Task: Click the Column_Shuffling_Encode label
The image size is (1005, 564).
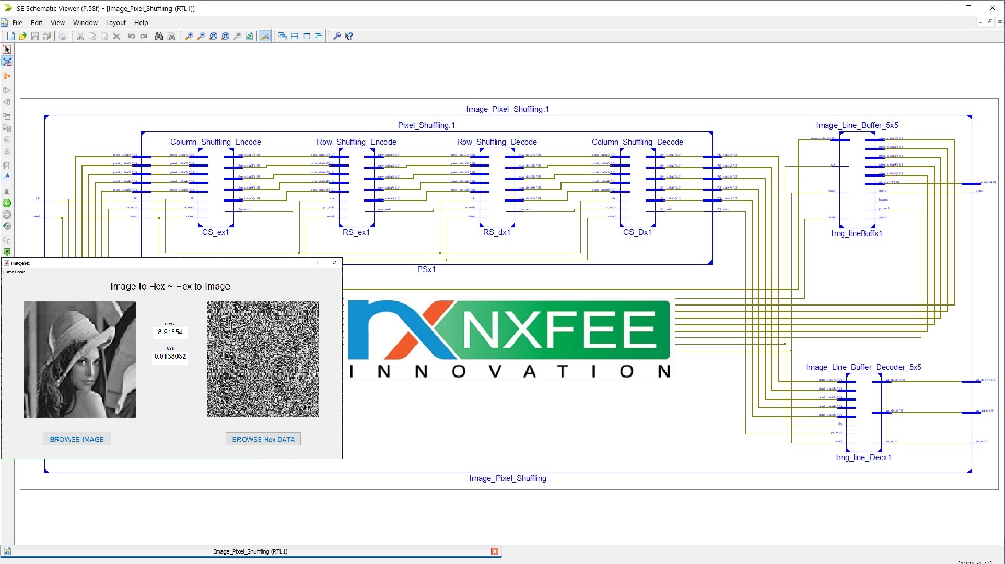Action: (216, 142)
